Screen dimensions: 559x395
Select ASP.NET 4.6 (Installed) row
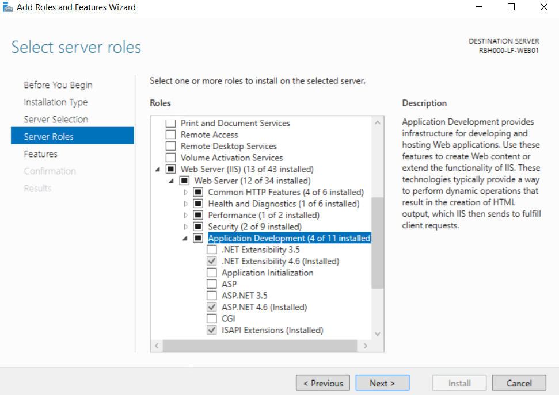264,307
